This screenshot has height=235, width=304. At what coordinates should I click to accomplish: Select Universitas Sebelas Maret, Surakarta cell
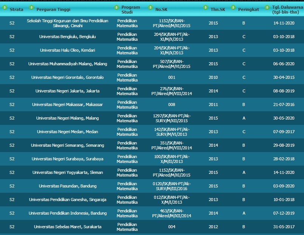pyautogui.click(x=68, y=226)
